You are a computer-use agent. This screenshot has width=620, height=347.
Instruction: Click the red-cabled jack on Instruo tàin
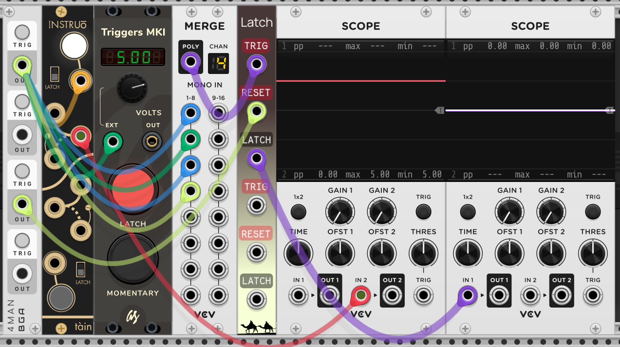pyautogui.click(x=80, y=135)
